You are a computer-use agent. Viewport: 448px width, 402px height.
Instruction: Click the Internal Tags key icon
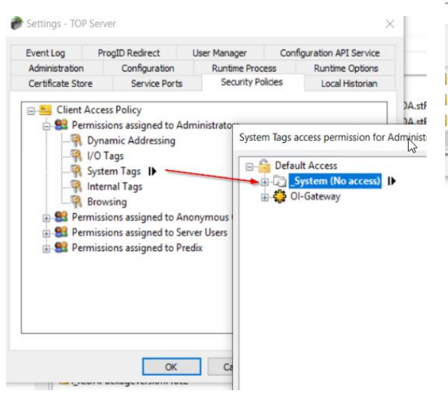tap(76, 187)
